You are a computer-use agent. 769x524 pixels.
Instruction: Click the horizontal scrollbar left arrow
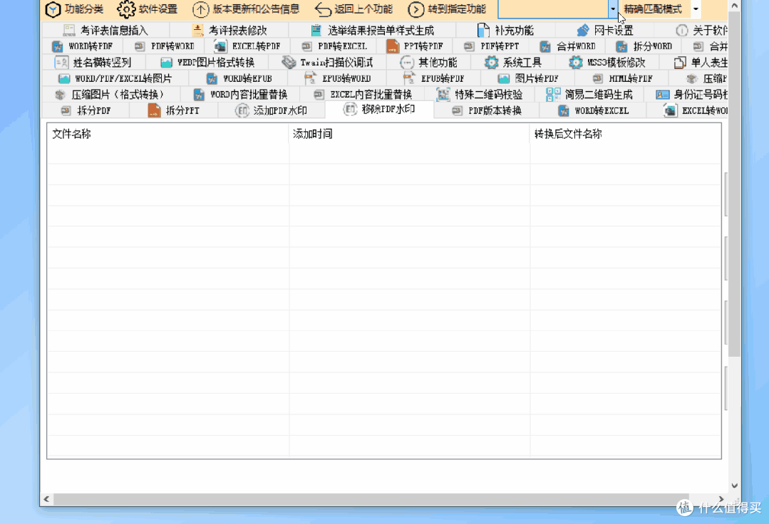point(46,499)
